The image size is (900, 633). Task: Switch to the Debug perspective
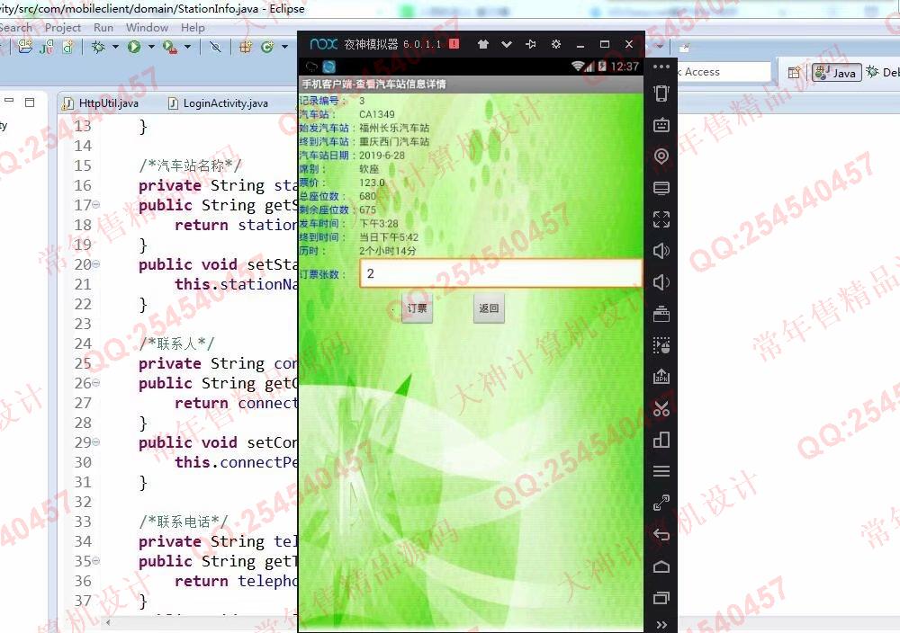point(883,72)
